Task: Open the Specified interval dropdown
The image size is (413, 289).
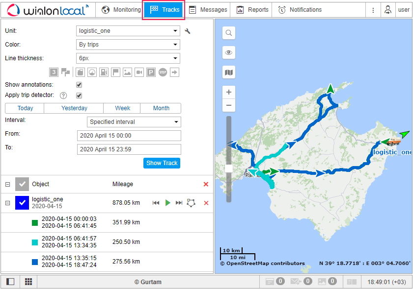Action: (x=134, y=122)
